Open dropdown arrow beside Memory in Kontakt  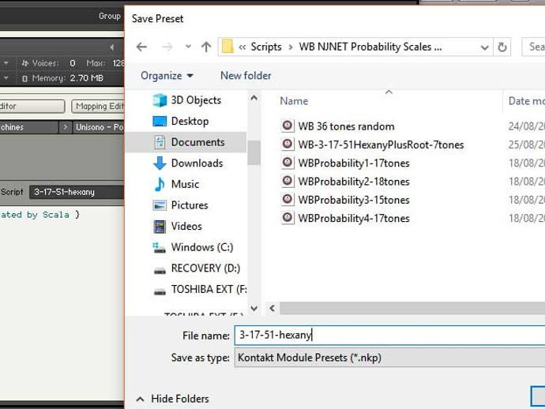coord(6,78)
